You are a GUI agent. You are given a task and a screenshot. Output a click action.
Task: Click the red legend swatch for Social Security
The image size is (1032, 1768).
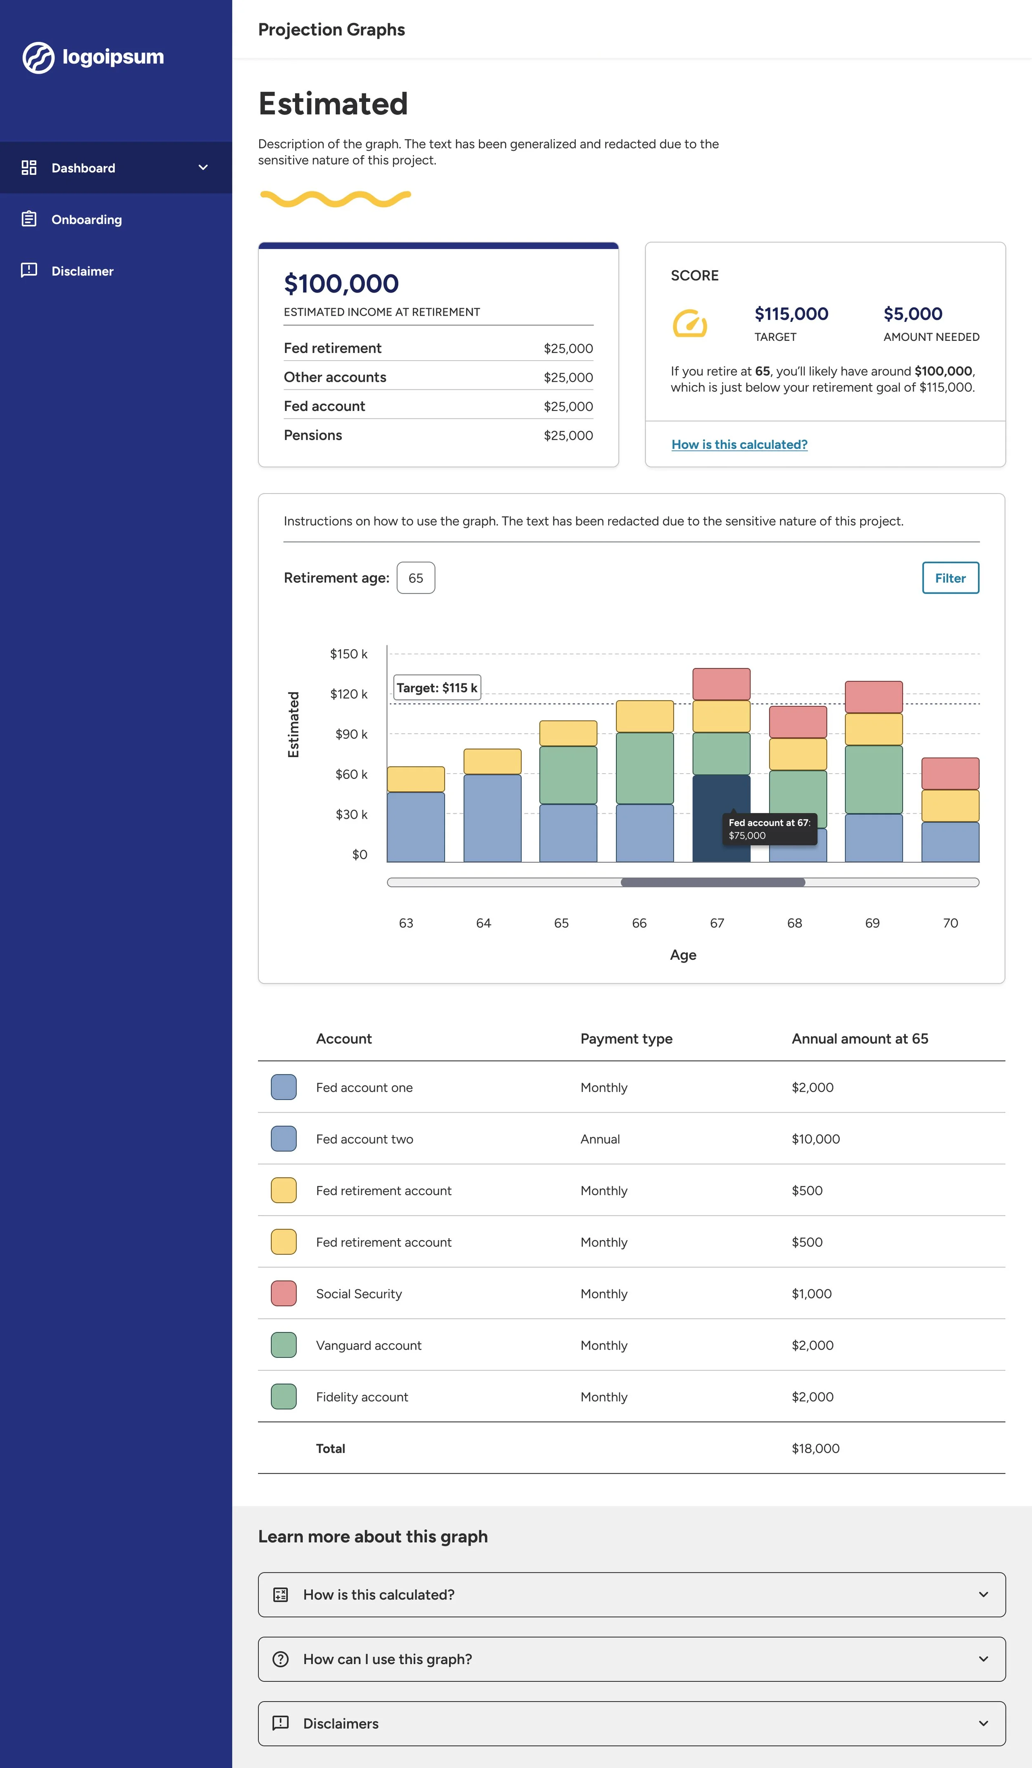point(283,1294)
